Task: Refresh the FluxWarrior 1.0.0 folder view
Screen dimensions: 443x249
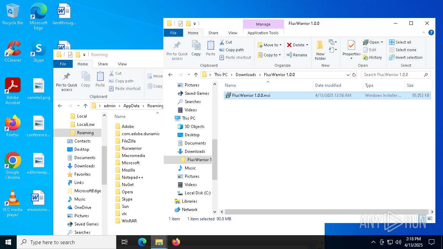Action: (354, 75)
